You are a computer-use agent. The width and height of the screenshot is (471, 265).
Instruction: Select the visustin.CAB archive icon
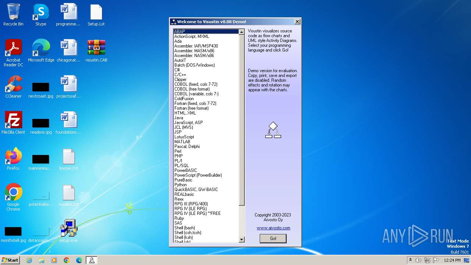[96, 51]
